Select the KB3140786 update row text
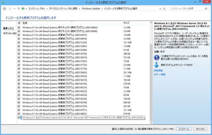This screenshot has height=135, width=212. (x=55, y=102)
